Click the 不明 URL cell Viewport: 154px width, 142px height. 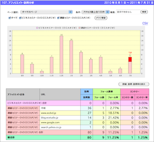(60, 108)
